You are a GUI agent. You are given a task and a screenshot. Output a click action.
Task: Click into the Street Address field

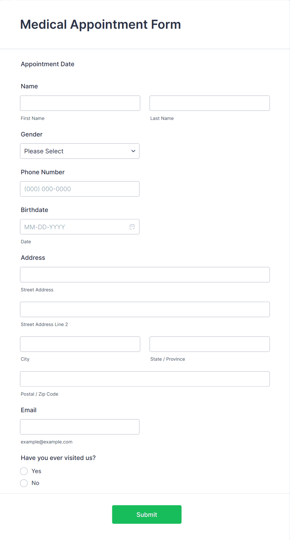click(x=145, y=274)
